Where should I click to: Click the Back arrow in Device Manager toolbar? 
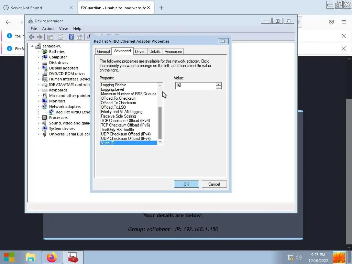point(32,37)
